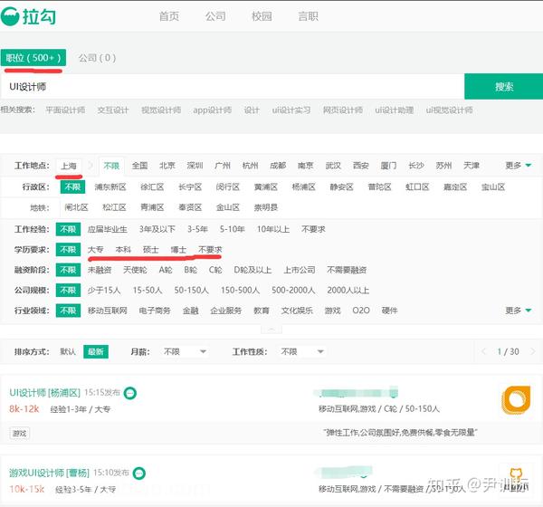Select education 本科
543x507 pixels.
(x=123, y=250)
